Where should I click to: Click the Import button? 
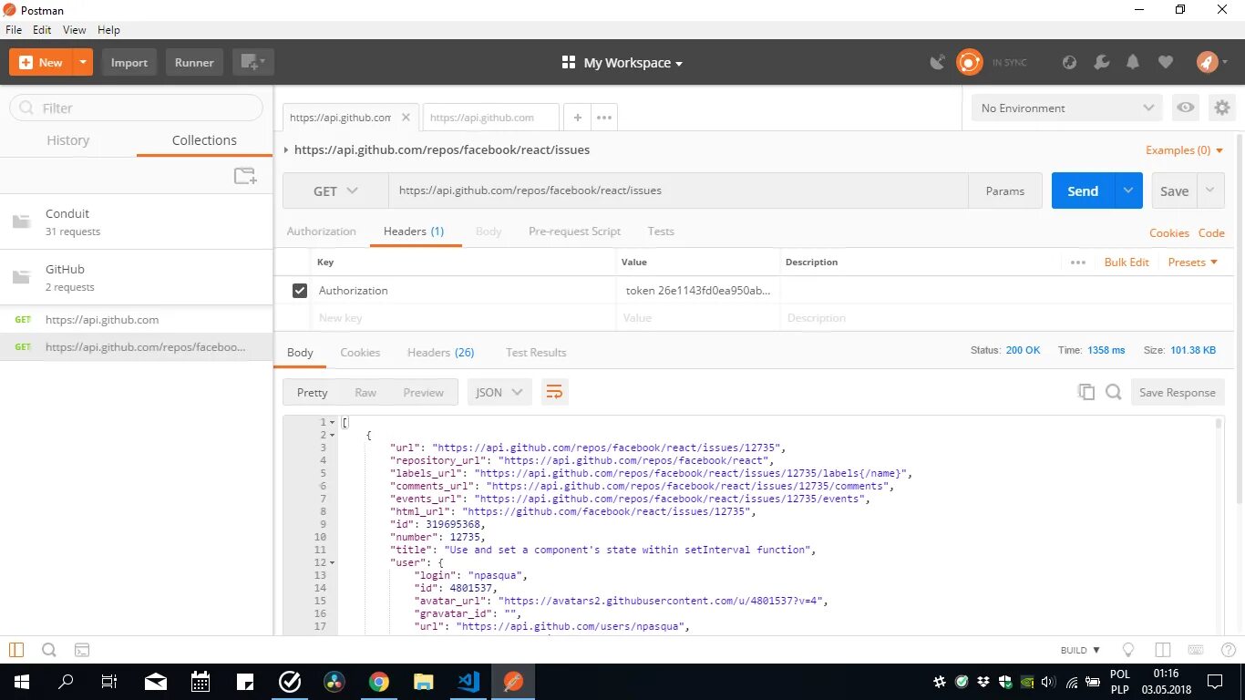pos(129,62)
